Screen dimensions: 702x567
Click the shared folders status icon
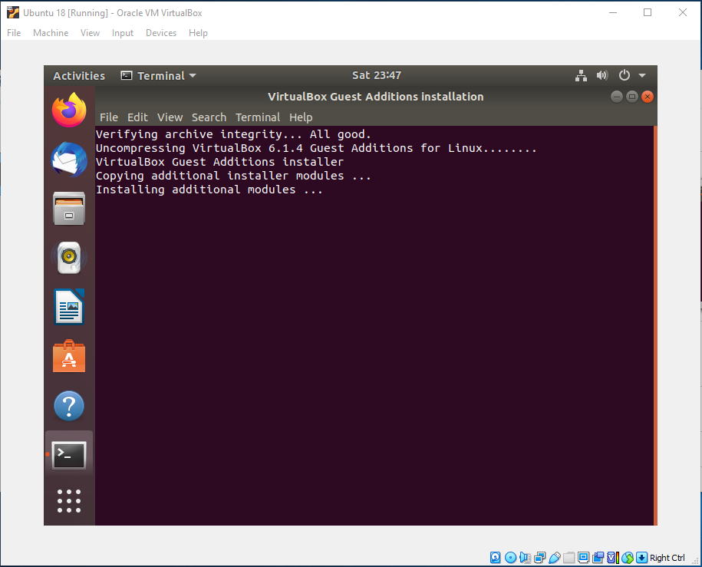coord(569,558)
